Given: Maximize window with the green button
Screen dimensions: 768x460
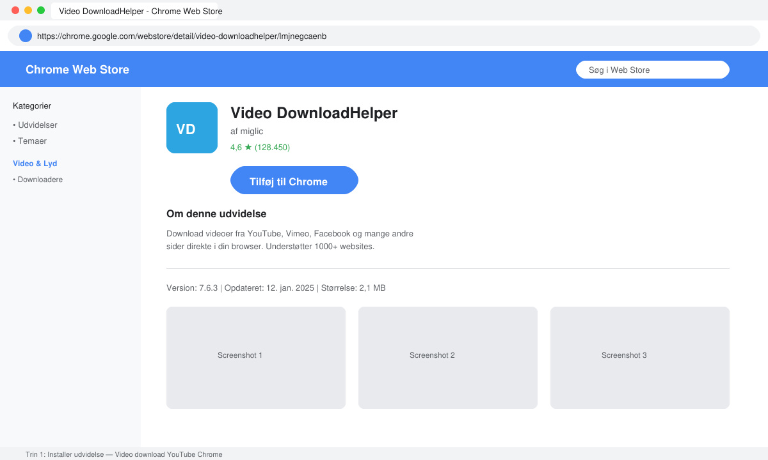Looking at the screenshot, I should point(41,10).
